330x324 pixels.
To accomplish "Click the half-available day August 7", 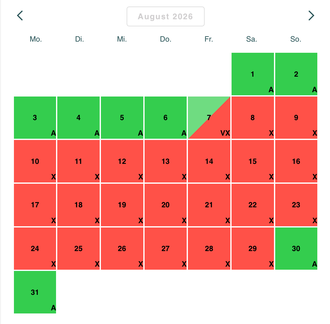I will [209, 118].
